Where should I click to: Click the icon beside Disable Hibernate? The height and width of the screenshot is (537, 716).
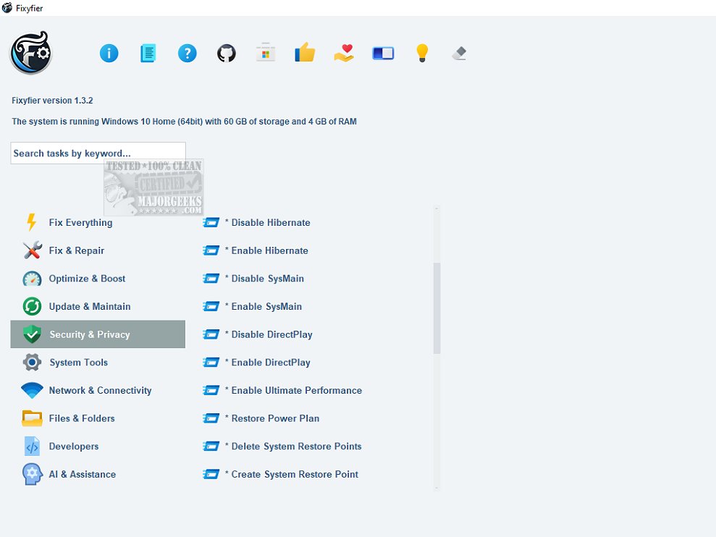tap(211, 222)
